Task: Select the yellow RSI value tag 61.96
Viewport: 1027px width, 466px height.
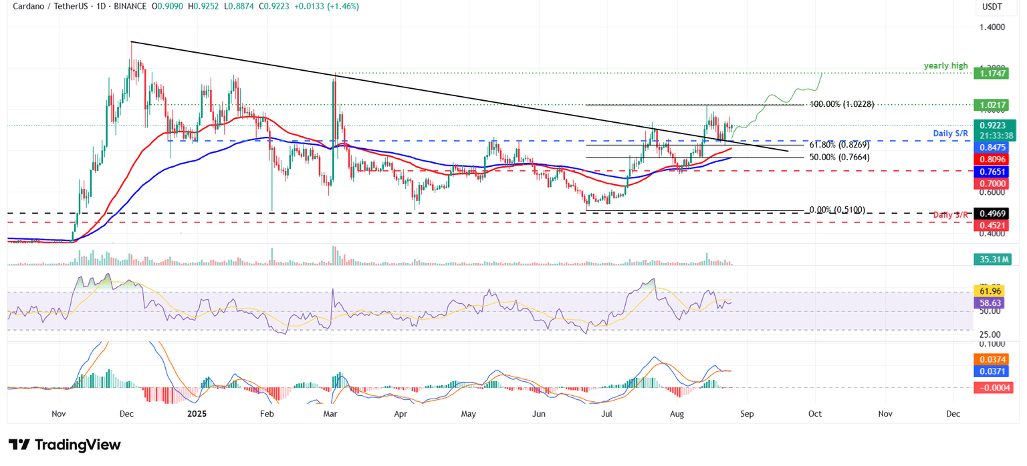Action: [x=992, y=291]
